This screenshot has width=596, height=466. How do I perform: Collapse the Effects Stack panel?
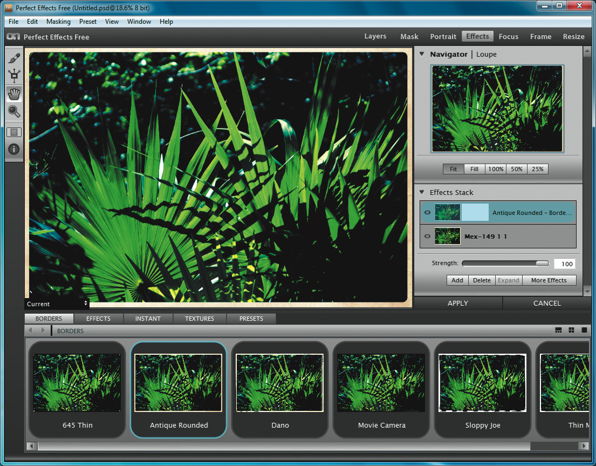(x=422, y=192)
